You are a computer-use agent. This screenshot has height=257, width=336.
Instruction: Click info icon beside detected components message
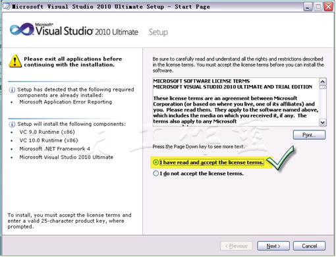(x=12, y=90)
